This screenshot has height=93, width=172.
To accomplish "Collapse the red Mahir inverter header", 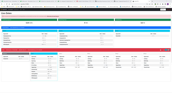I will 86,50.
